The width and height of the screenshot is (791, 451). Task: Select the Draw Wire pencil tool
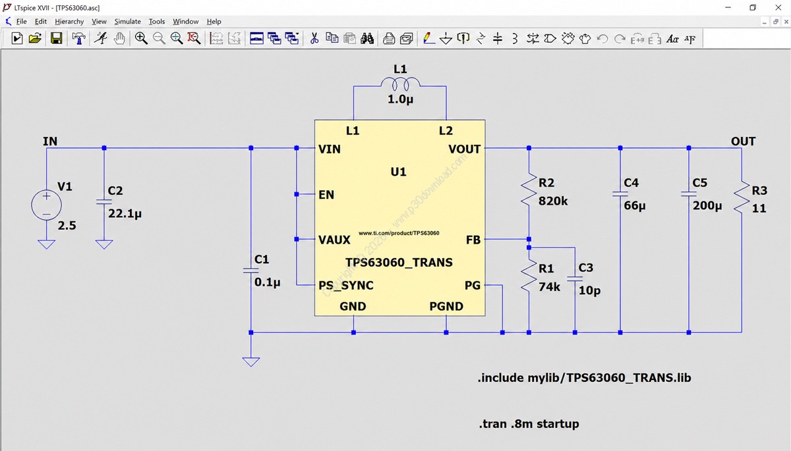428,39
